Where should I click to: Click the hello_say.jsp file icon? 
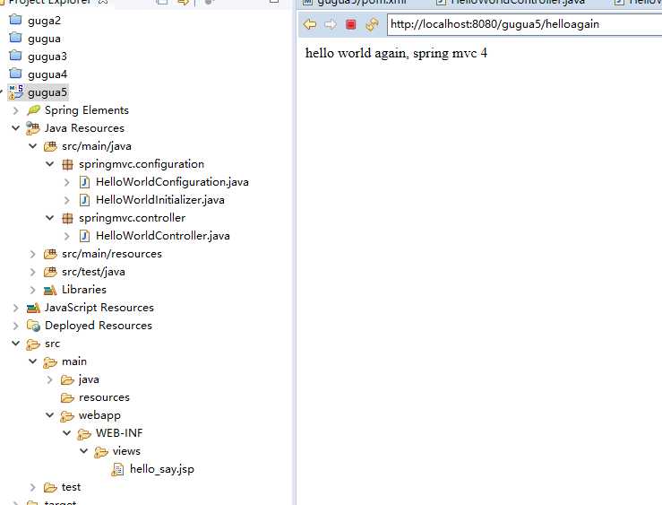(x=117, y=469)
